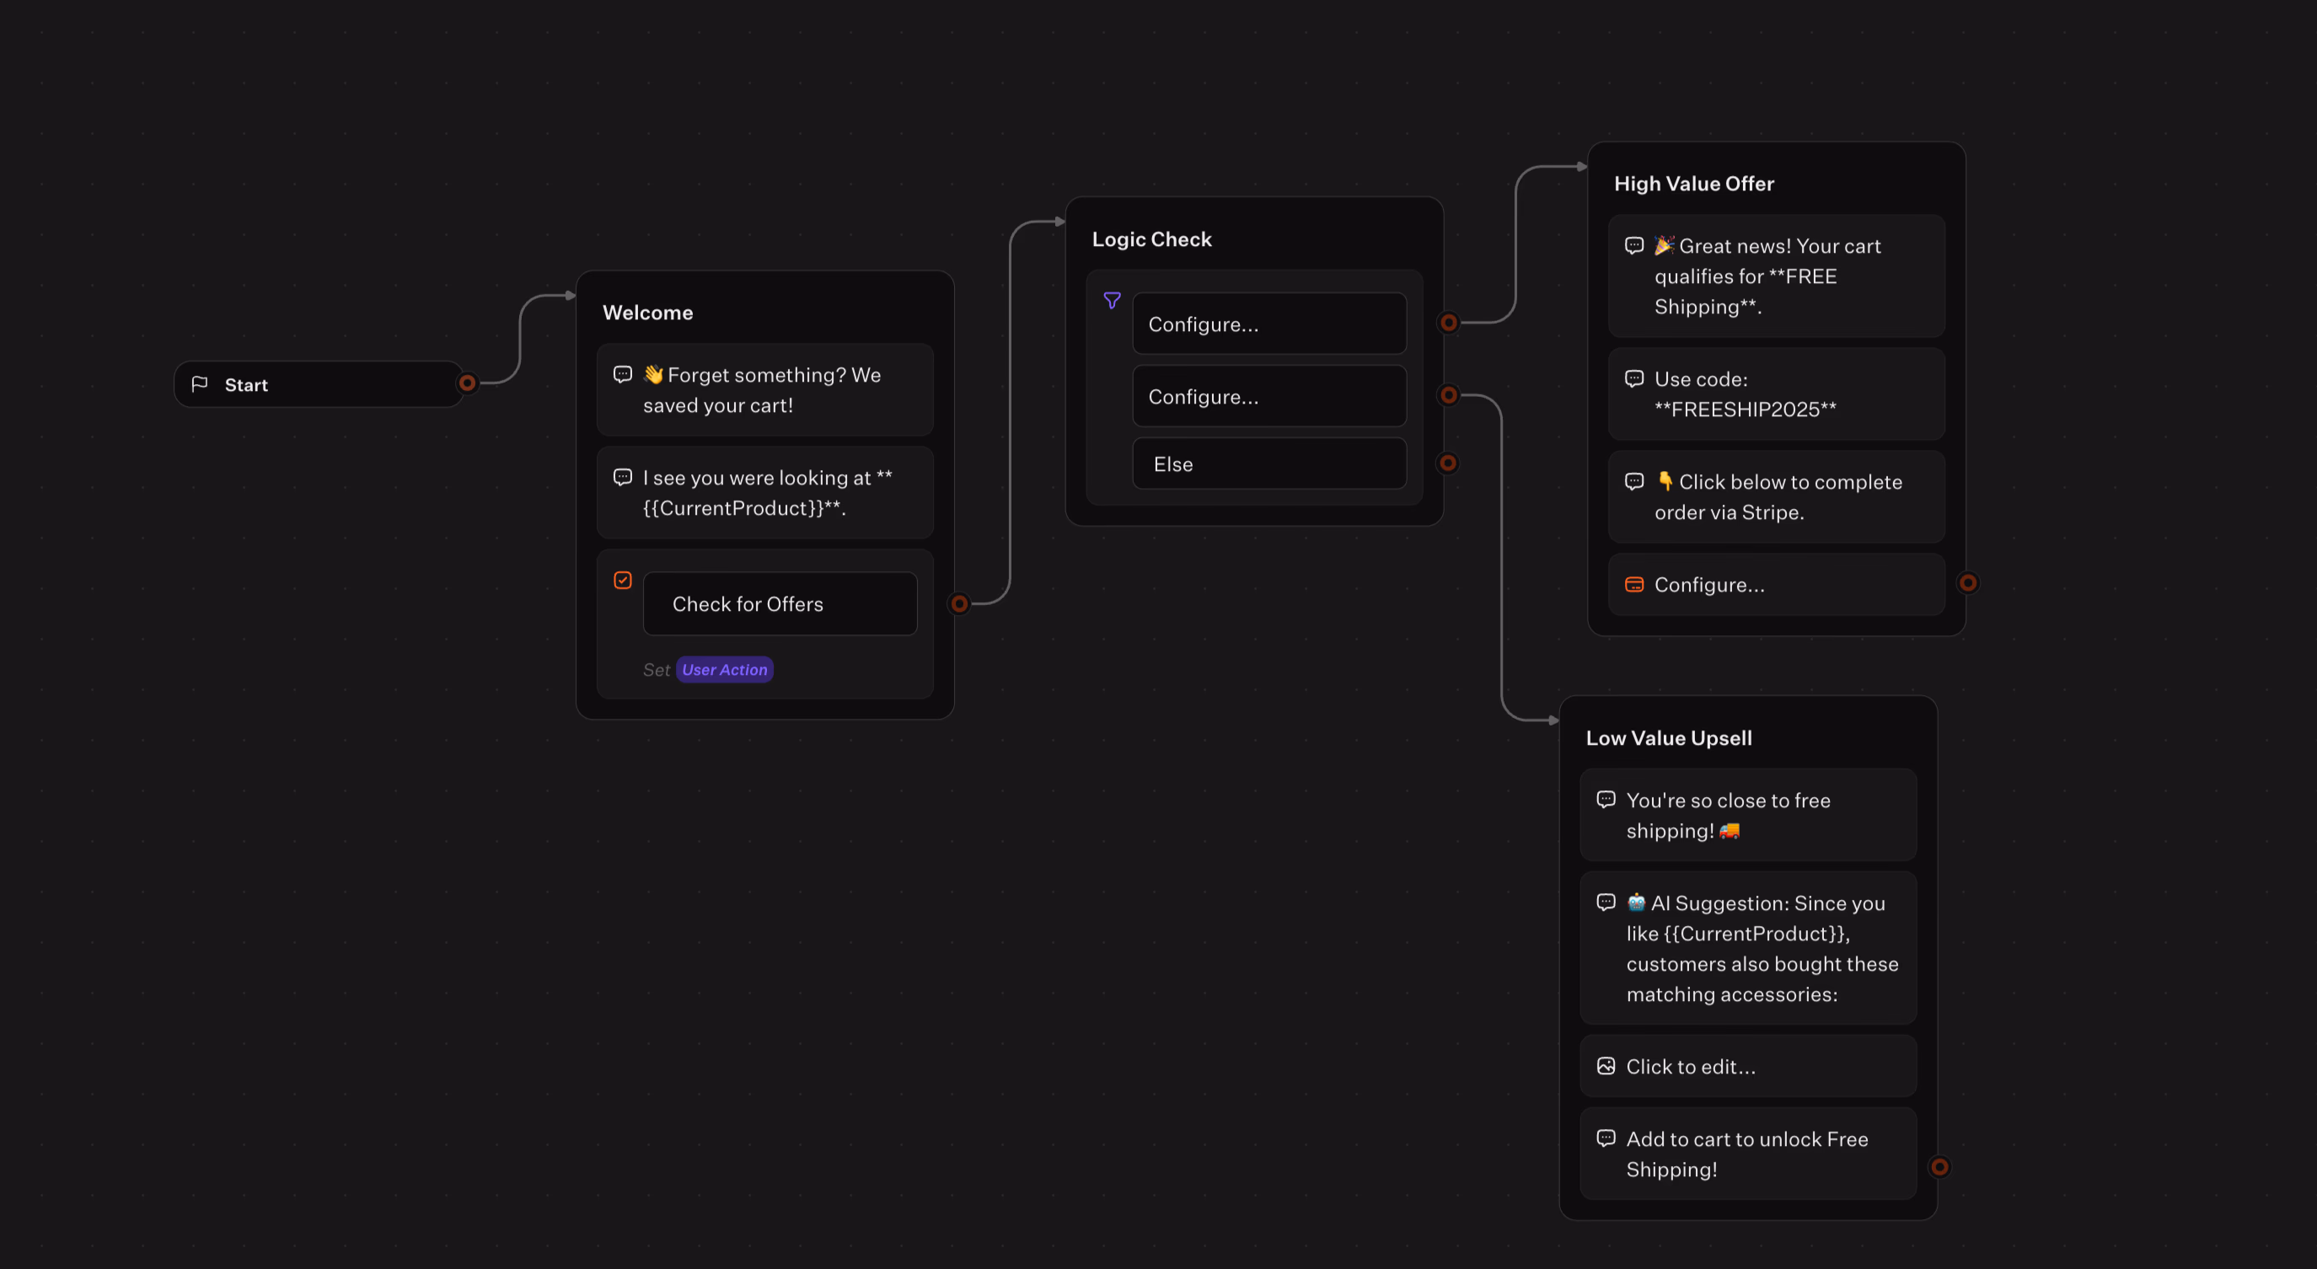The height and width of the screenshot is (1269, 2317).
Task: Click the orange checkbox icon in Welcome block
Action: (x=622, y=580)
